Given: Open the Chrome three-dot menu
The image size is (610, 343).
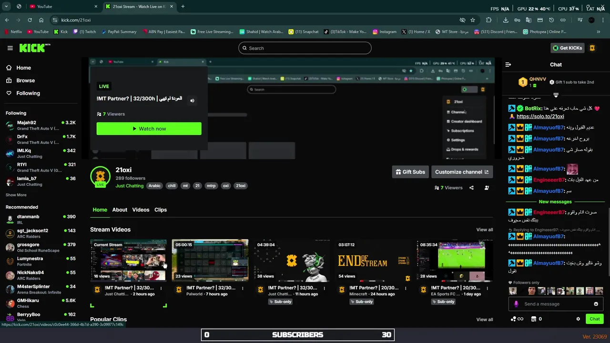Looking at the screenshot, I should 603,20.
